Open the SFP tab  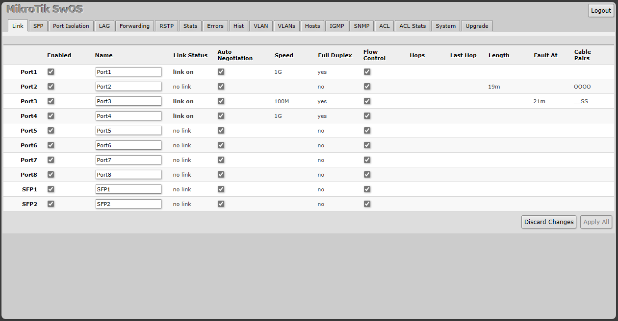coord(38,26)
